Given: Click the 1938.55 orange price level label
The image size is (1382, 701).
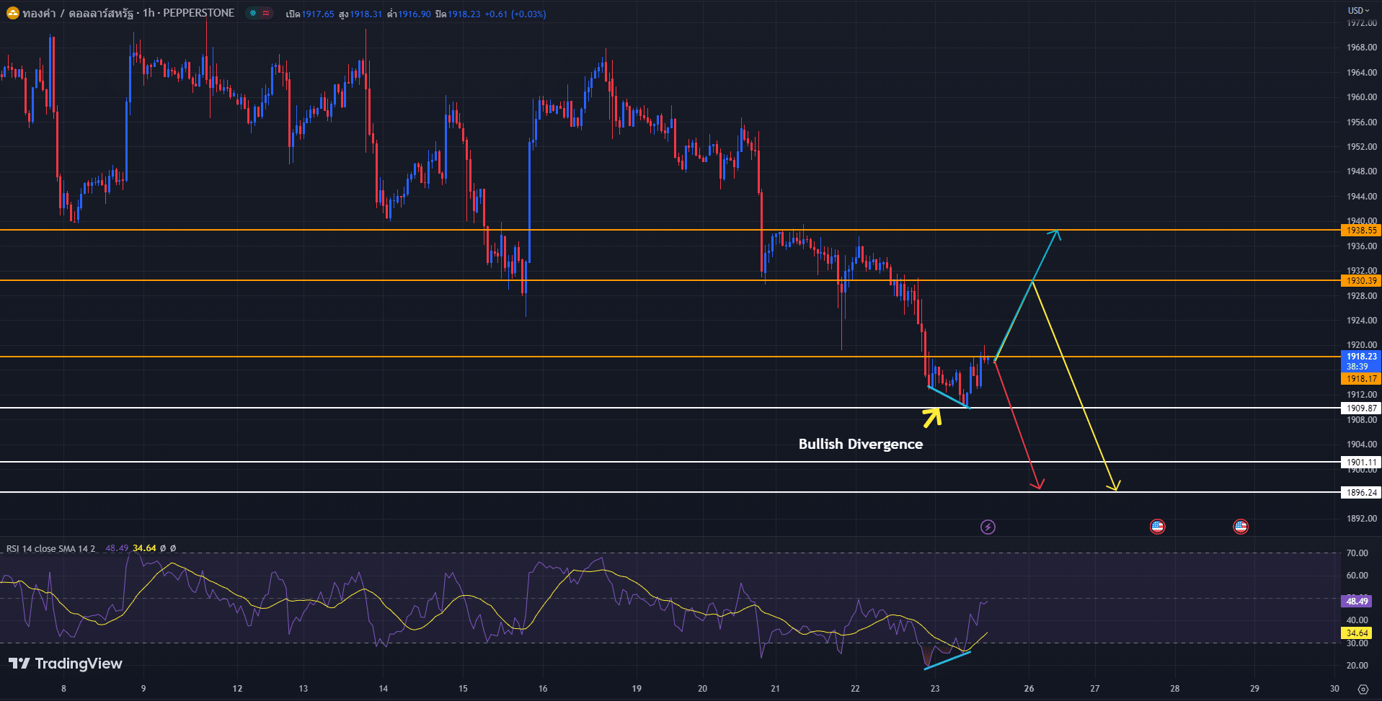Looking at the screenshot, I should point(1361,231).
